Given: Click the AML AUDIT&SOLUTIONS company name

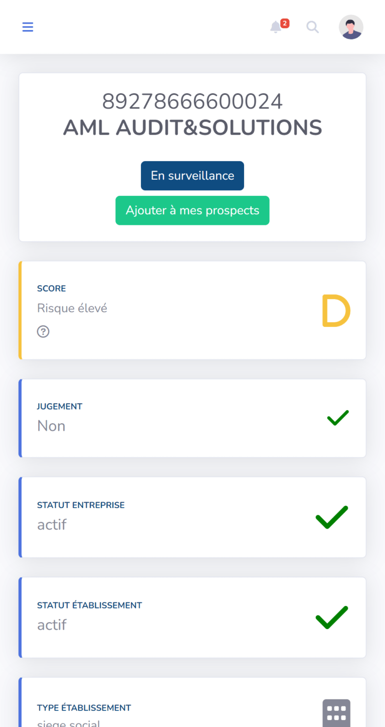Looking at the screenshot, I should point(192,128).
